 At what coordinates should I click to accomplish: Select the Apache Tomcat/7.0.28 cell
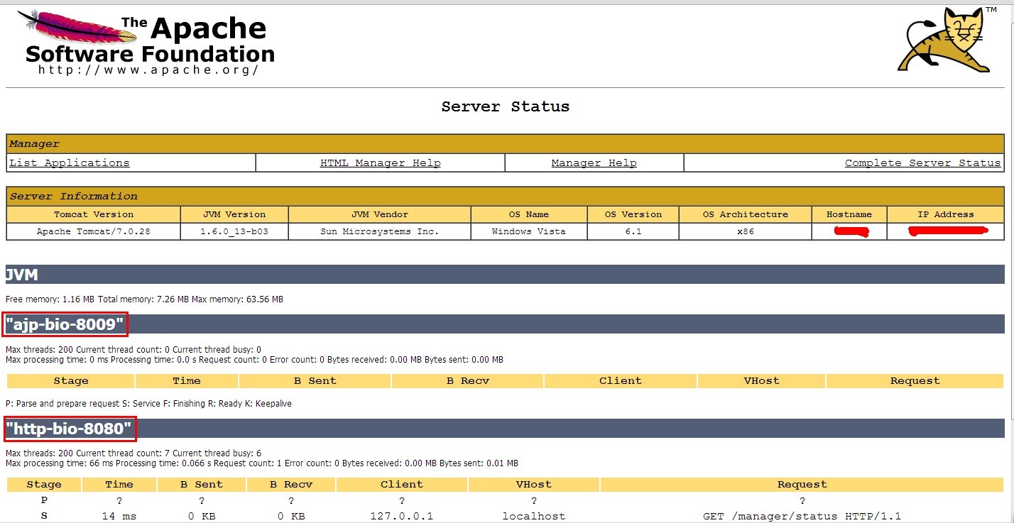coord(94,231)
